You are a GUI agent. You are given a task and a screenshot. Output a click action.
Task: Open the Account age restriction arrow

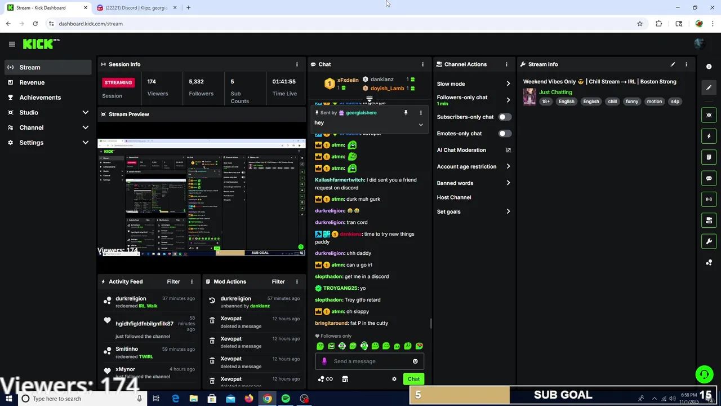[x=508, y=166]
